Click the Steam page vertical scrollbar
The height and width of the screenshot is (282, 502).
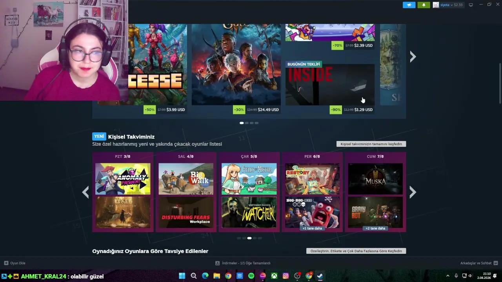[x=500, y=83]
